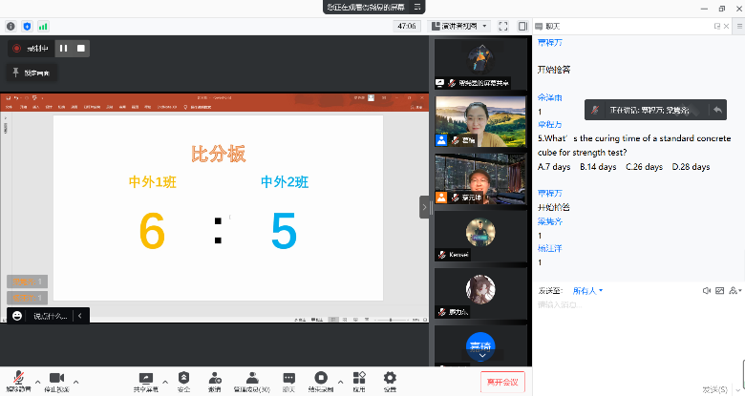Stop video with the camera button

coord(55,381)
